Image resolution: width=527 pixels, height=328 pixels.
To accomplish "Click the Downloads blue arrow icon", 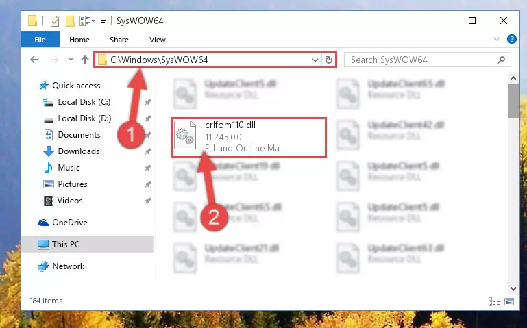I will [x=49, y=151].
